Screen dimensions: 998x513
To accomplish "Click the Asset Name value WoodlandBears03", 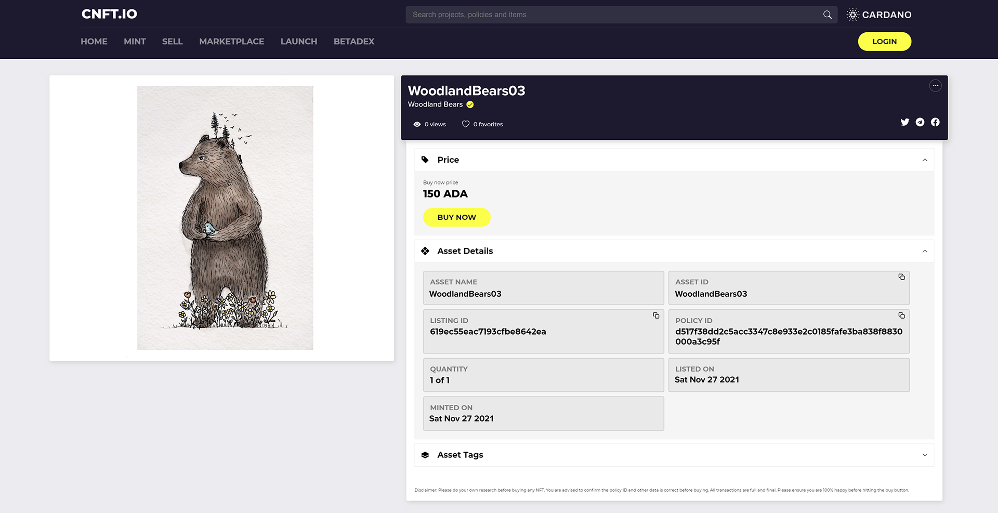I will click(x=465, y=294).
